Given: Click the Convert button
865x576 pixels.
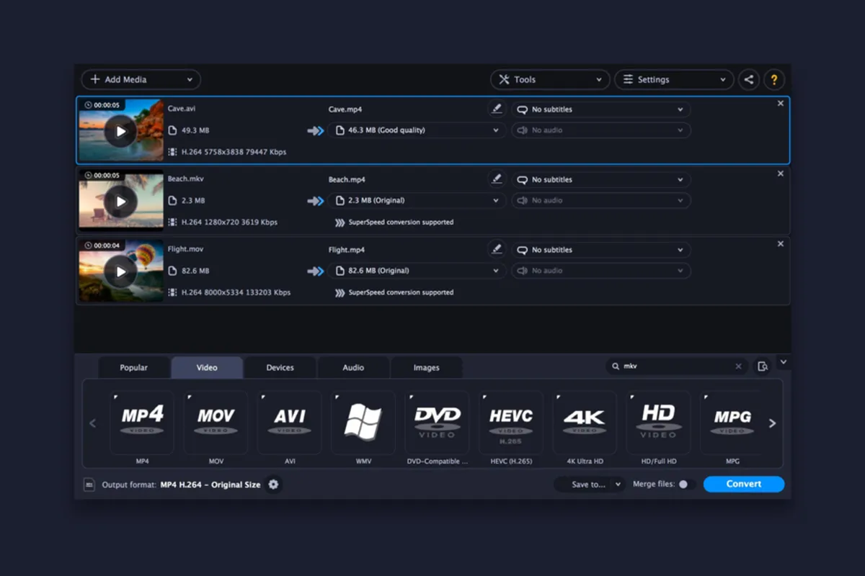Looking at the screenshot, I should click(x=743, y=484).
